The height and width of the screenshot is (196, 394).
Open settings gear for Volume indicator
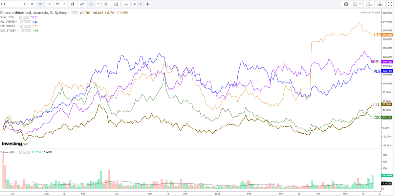coord(24,152)
